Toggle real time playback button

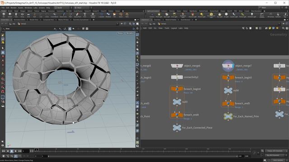tap(16, 156)
